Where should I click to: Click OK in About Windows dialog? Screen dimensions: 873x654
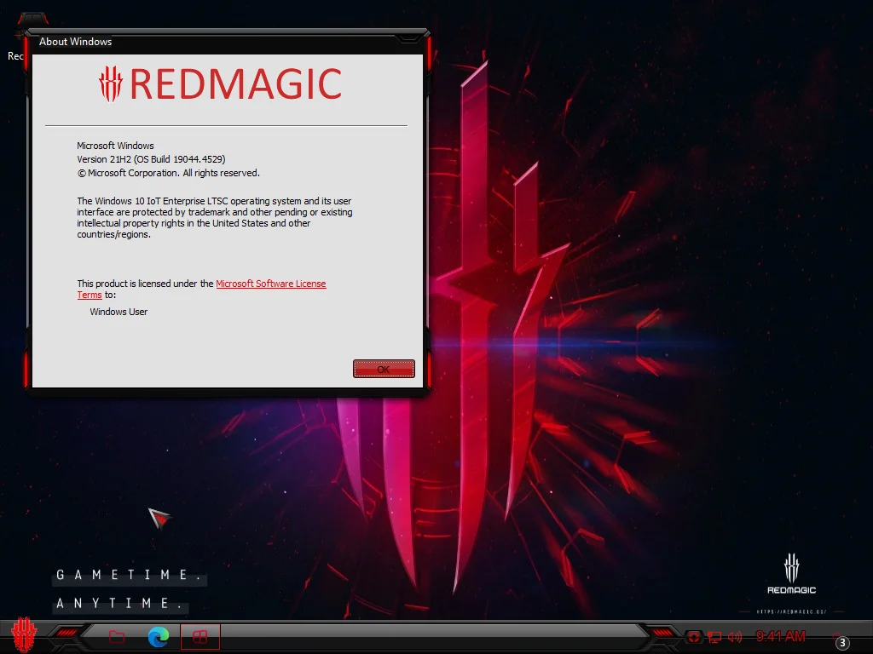tap(384, 369)
